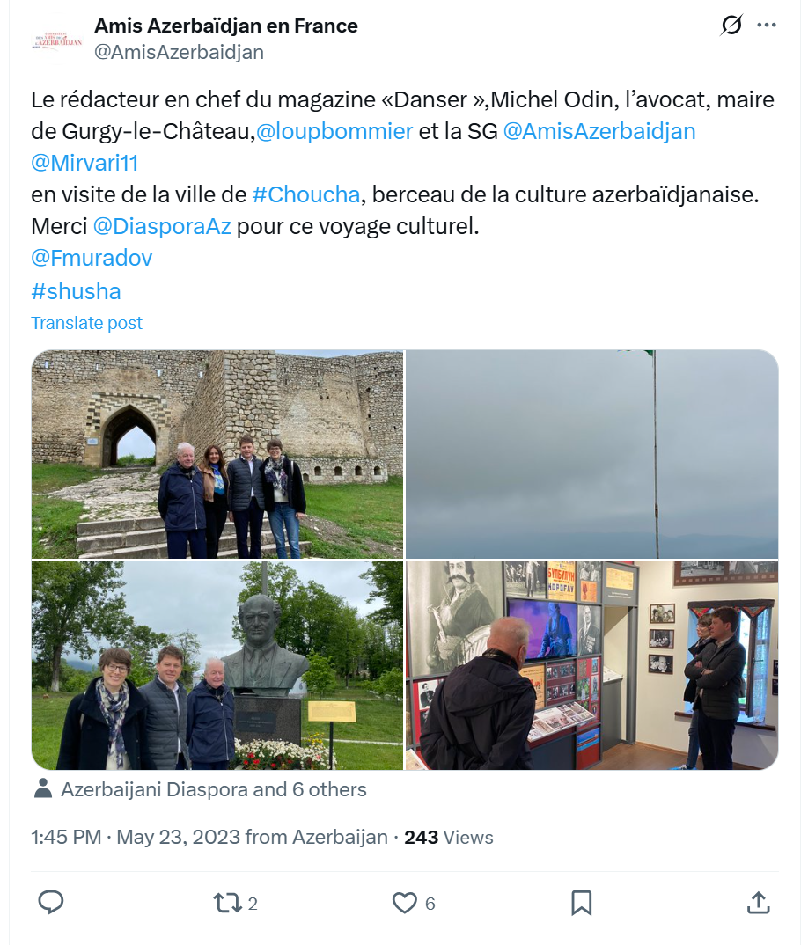Open the bust statue photo
Viewport: 808px width, 945px height.
pyautogui.click(x=217, y=665)
